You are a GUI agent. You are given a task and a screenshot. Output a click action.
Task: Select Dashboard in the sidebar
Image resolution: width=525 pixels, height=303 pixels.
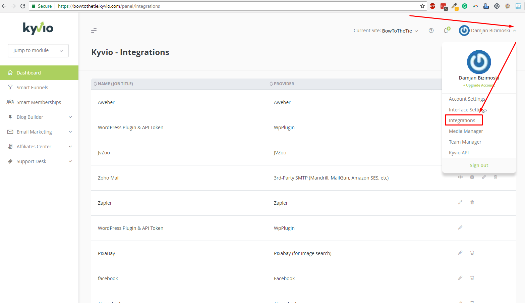(x=39, y=73)
